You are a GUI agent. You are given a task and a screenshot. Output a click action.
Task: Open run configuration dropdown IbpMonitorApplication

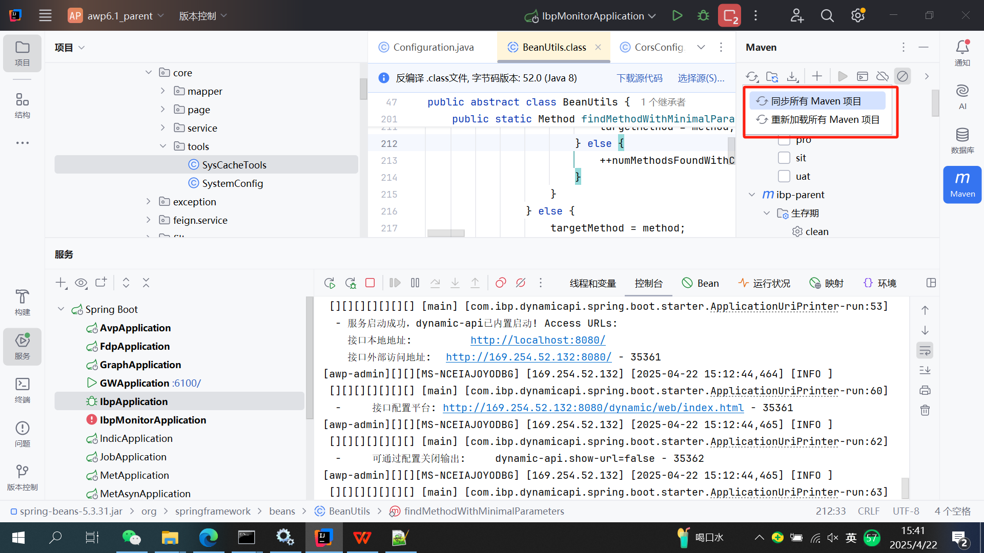pyautogui.click(x=590, y=16)
